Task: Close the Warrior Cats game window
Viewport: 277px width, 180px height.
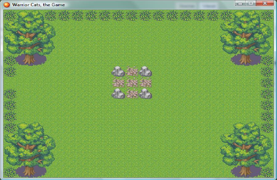Action: pos(265,3)
